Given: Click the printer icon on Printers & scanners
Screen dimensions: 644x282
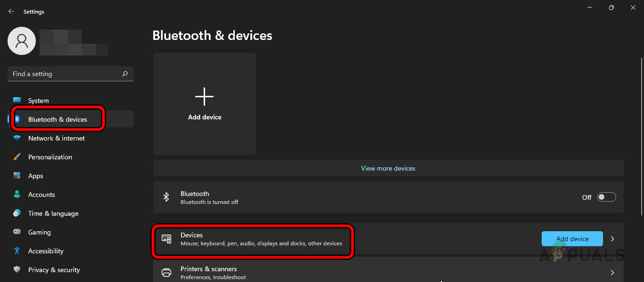Looking at the screenshot, I should point(166,272).
